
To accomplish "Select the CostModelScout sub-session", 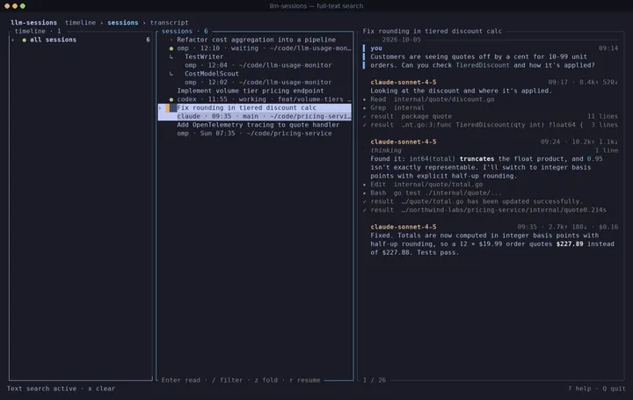I will (x=212, y=74).
